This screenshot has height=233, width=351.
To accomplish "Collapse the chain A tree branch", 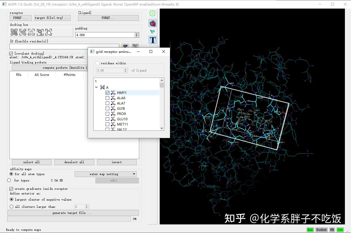I will [96, 87].
